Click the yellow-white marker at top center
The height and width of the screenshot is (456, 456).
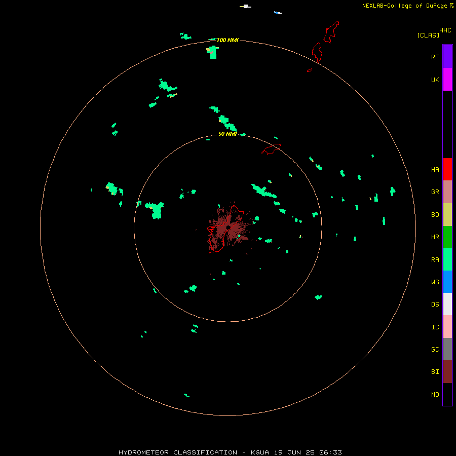click(245, 7)
